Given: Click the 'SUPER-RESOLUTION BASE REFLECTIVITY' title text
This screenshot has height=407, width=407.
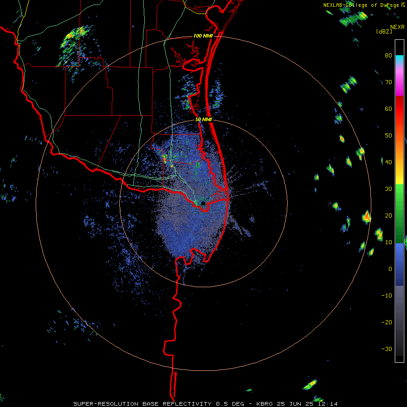Looking at the screenshot, I should (x=142, y=404).
